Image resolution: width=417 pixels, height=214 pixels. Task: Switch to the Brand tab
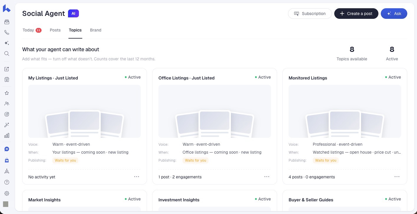pyautogui.click(x=96, y=30)
